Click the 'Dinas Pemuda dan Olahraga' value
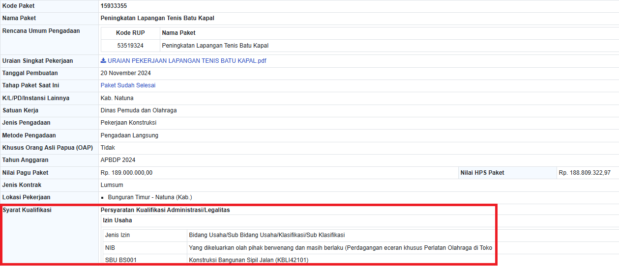619x266 pixels. pyautogui.click(x=139, y=110)
